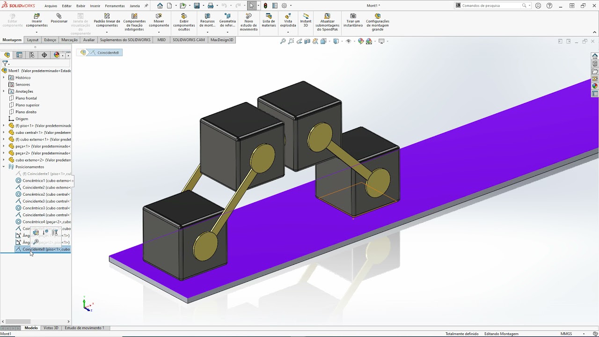Click the Zoom to fit magnifier icon
Viewport: 599px width, 337px height.
(283, 41)
